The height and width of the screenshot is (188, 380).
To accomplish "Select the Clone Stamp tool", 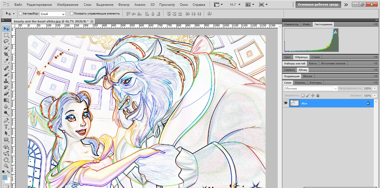I will [6, 81].
